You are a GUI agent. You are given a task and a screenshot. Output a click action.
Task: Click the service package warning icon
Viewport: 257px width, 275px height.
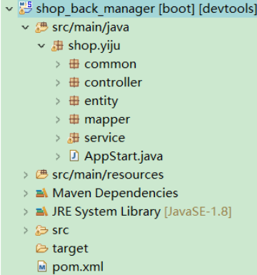click(x=71, y=141)
